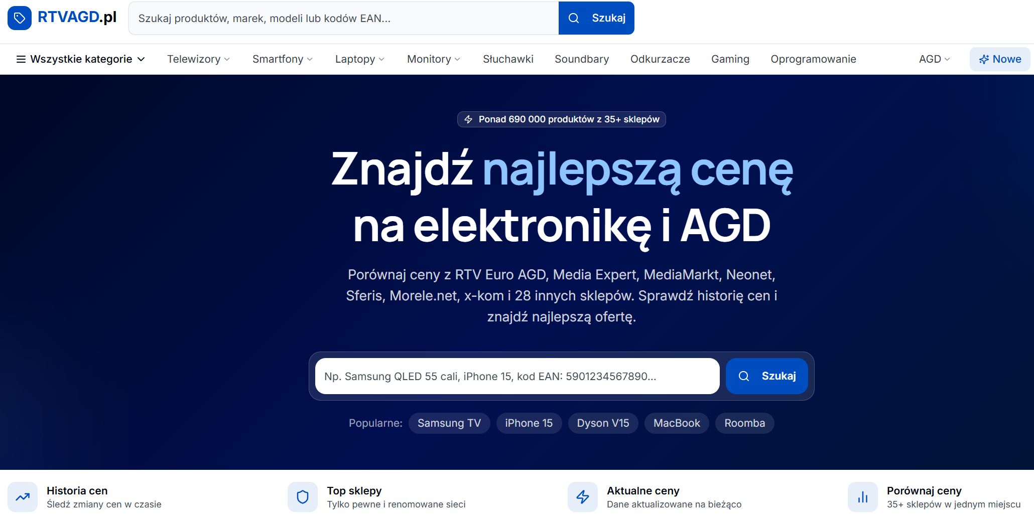Choose the Dyson V15 popular search chip
The image size is (1034, 522).
(x=603, y=423)
